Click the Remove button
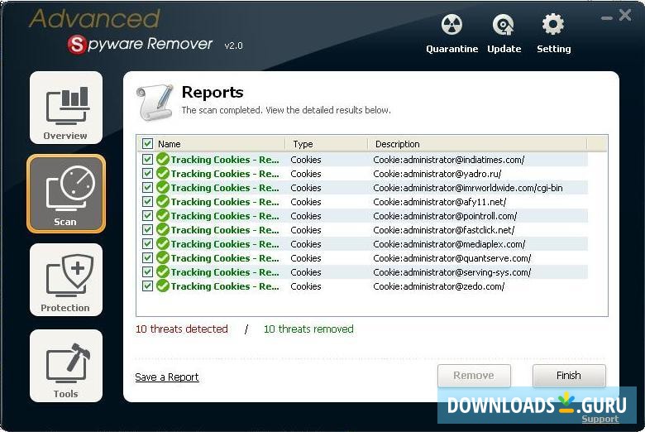The width and height of the screenshot is (645, 432). 474,376
